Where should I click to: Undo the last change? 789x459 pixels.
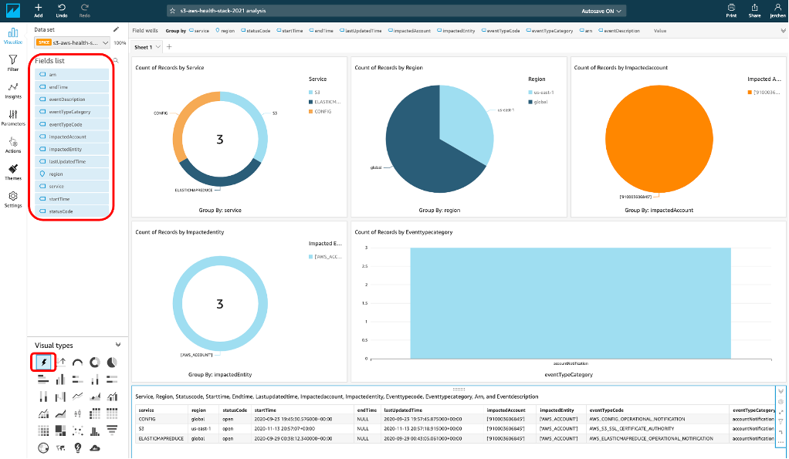[62, 11]
